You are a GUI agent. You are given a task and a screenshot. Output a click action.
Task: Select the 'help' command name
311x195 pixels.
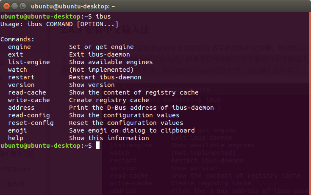pos(16,138)
